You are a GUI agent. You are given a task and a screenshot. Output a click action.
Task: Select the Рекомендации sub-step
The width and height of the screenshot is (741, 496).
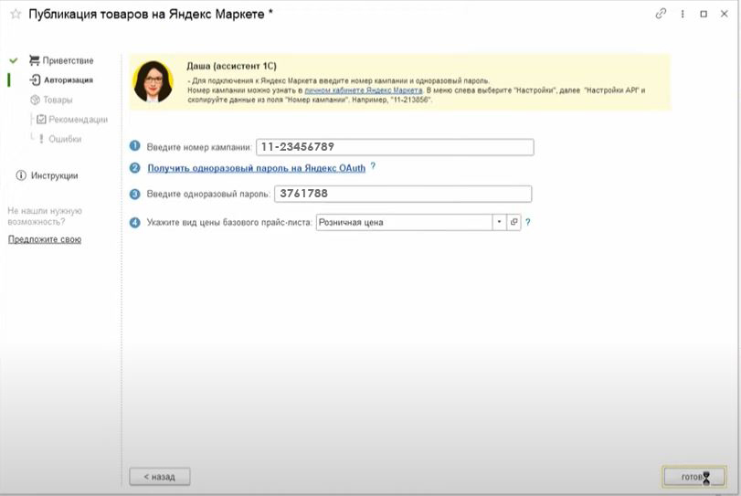click(x=78, y=120)
